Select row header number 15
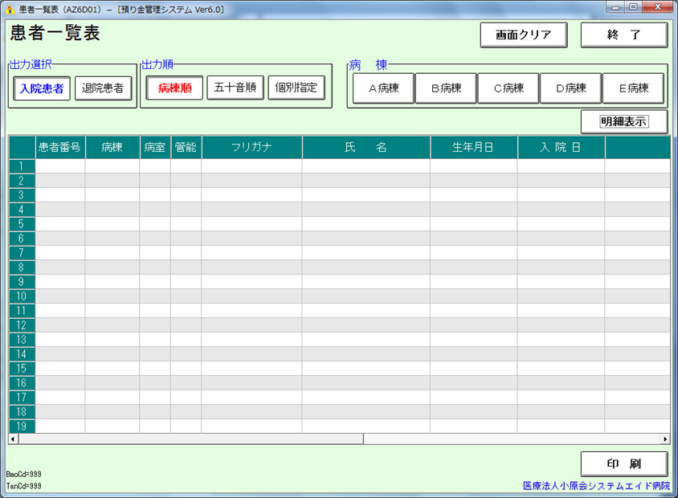This screenshot has width=678, height=498. point(22,369)
